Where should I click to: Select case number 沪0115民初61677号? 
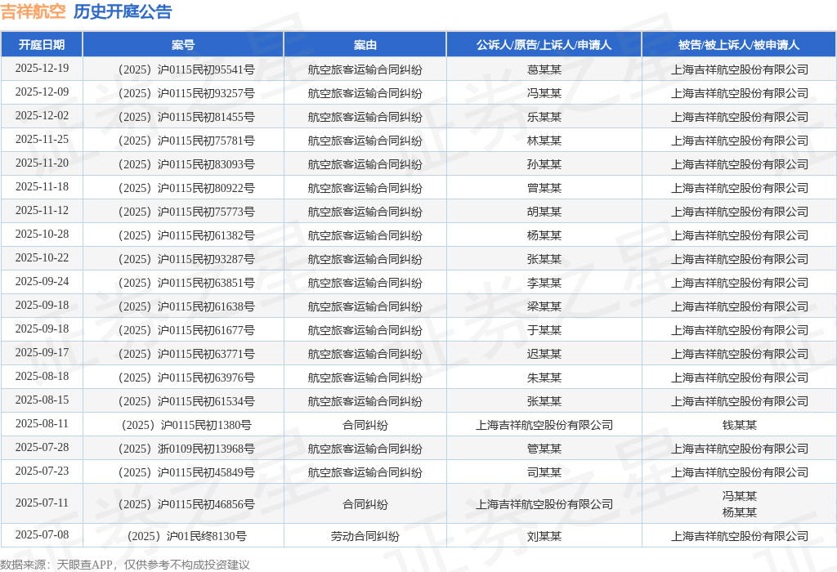coord(186,330)
